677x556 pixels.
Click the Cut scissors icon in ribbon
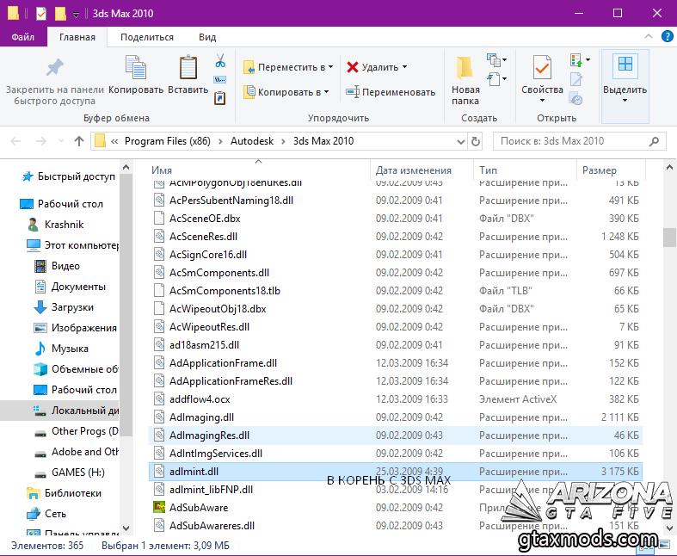[x=220, y=61]
